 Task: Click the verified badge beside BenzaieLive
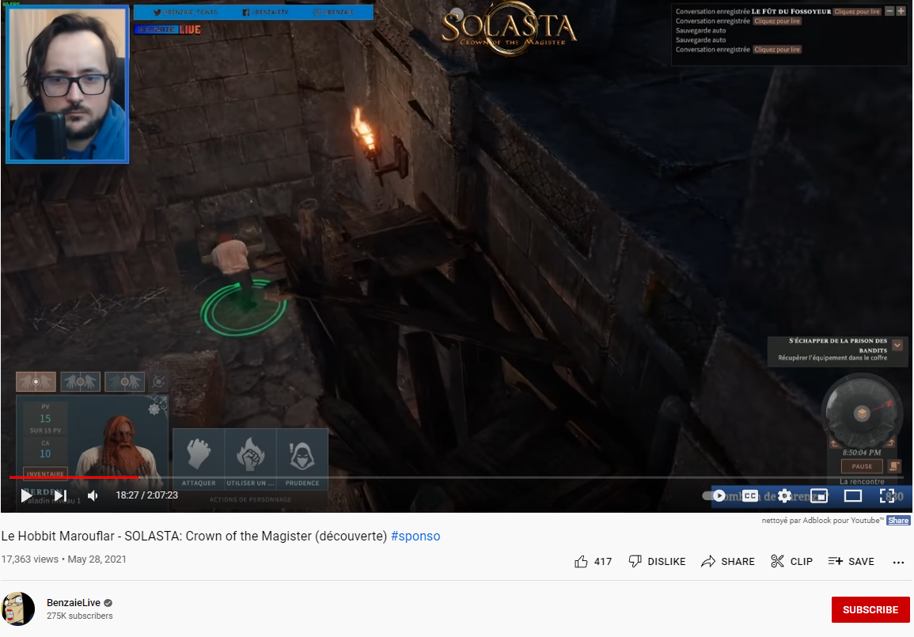tap(108, 603)
